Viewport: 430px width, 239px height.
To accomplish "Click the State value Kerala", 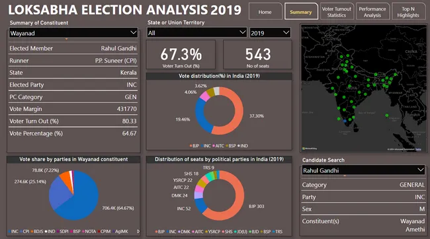I will (x=128, y=73).
